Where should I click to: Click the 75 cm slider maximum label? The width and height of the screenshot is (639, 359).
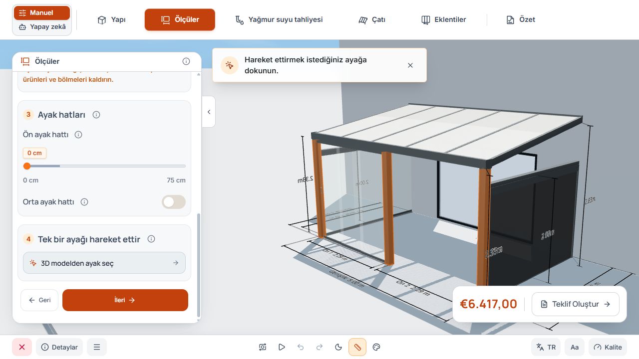tap(176, 180)
